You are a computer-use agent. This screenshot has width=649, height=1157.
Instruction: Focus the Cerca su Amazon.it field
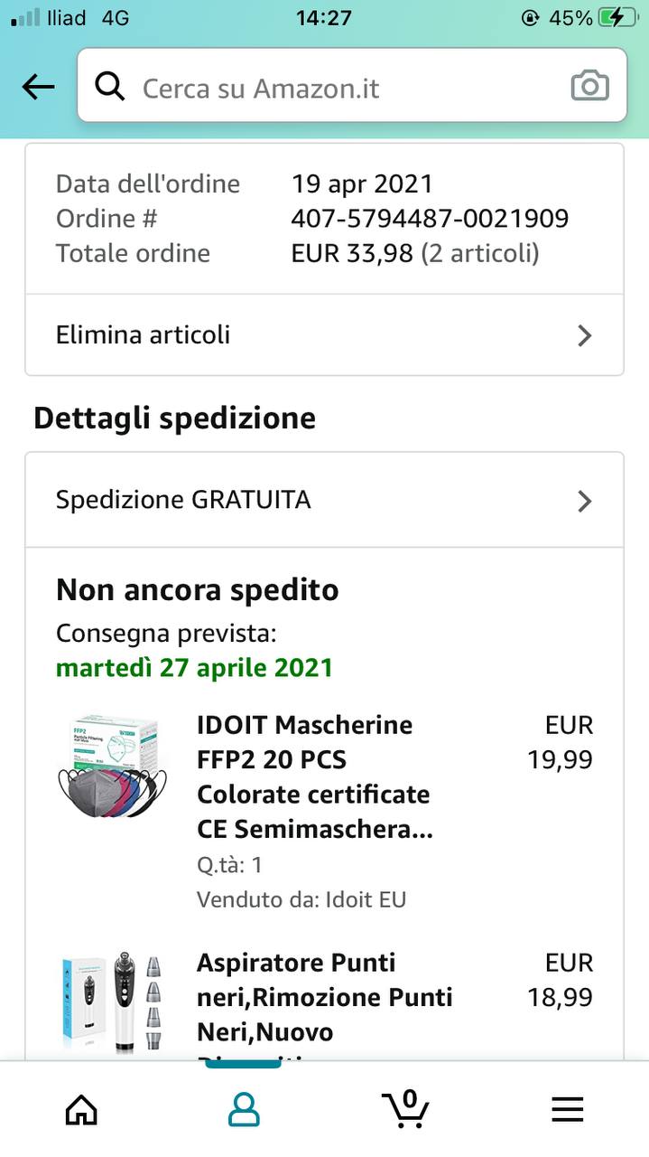tap(343, 88)
